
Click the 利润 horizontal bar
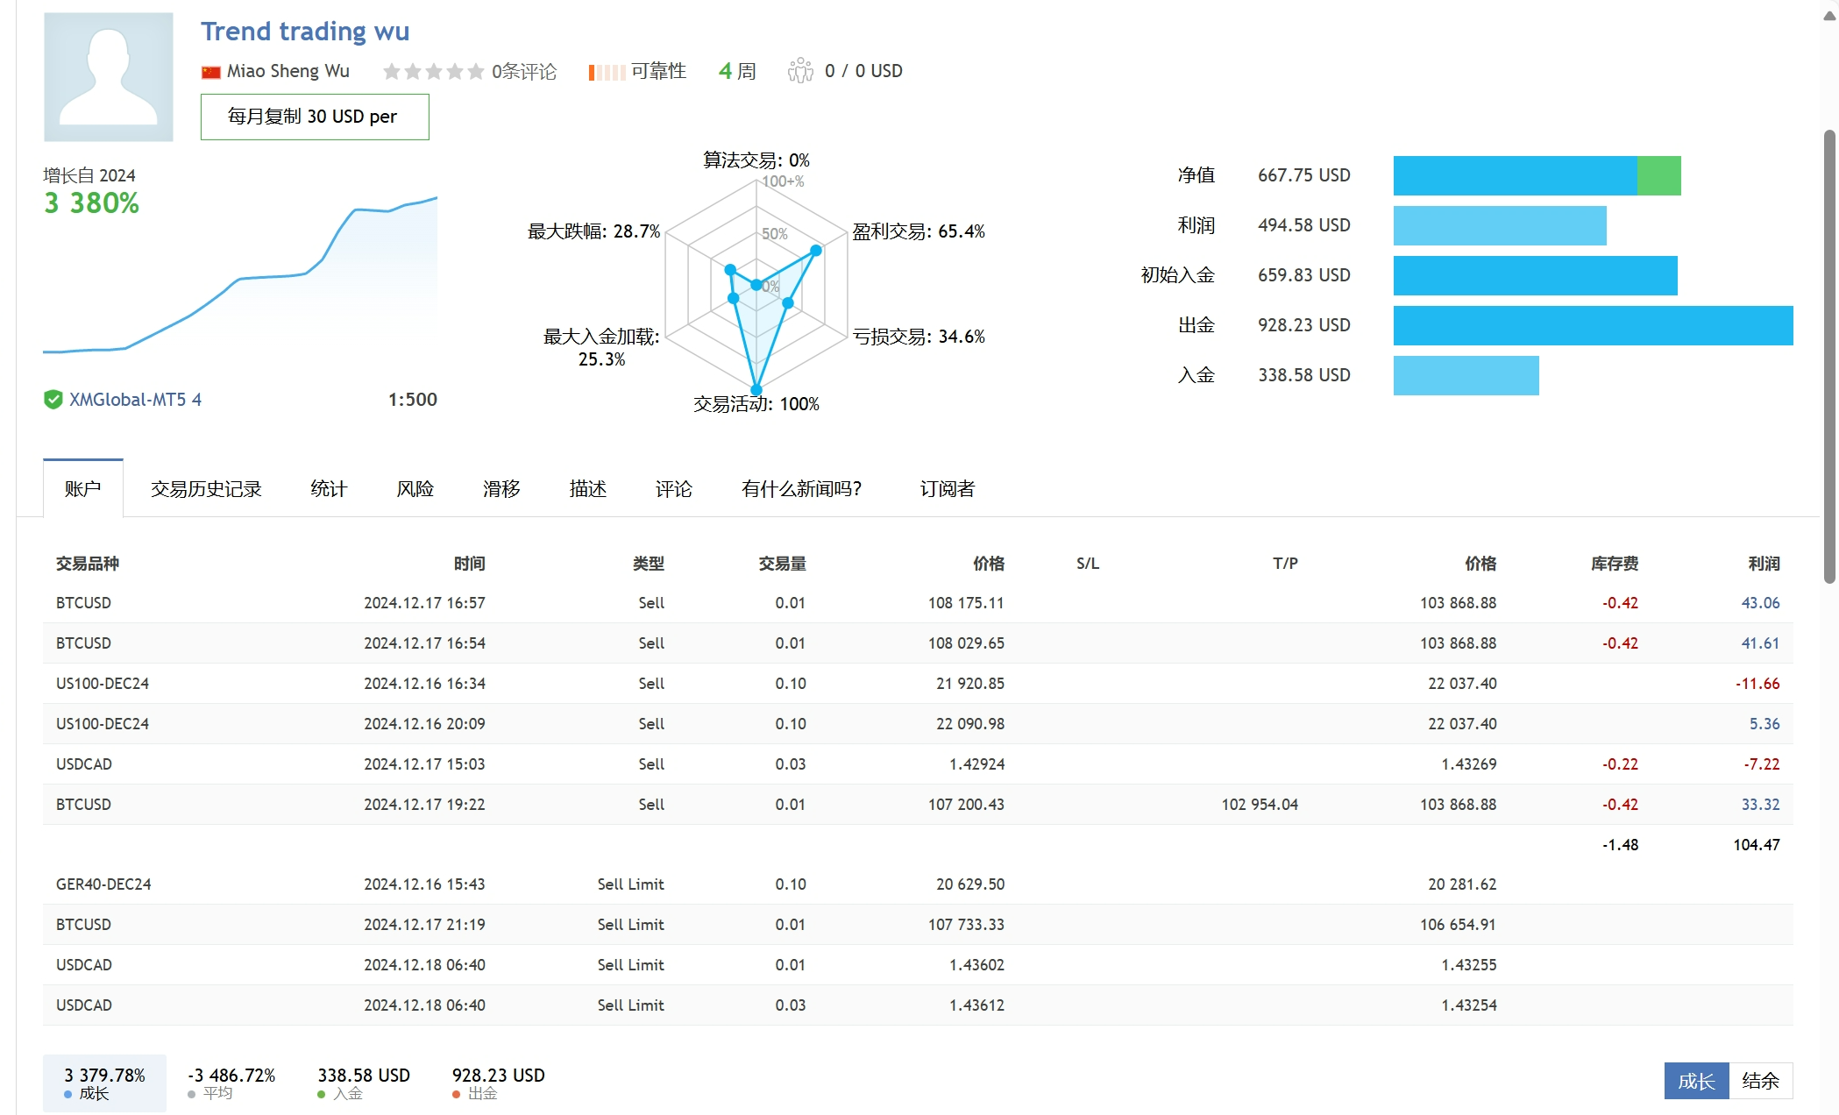pos(1499,225)
